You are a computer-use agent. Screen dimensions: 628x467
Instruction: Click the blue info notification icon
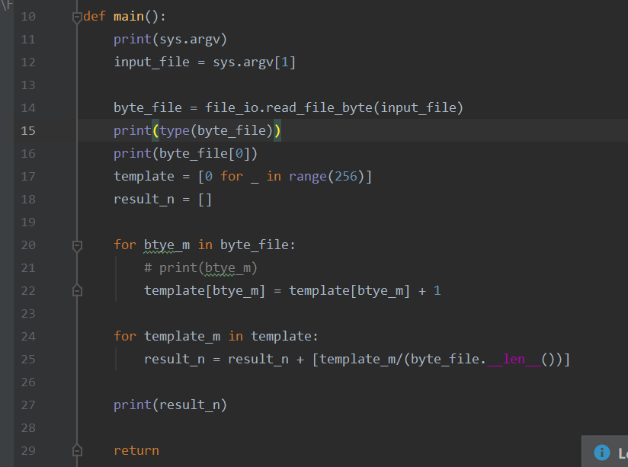coord(601,453)
